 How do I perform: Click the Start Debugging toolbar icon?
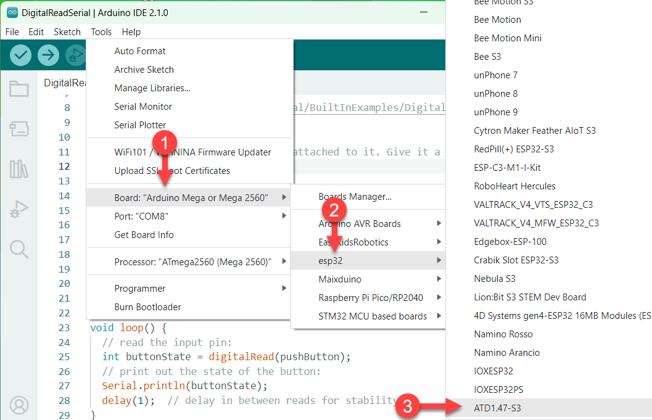[75, 55]
